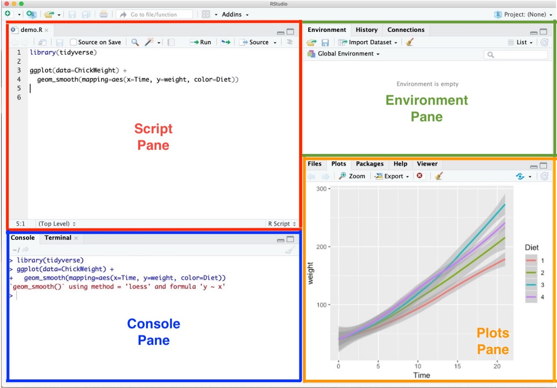Viewport: 557px width, 388px height.
Task: Focus the Go to file/function field
Action: click(x=154, y=14)
